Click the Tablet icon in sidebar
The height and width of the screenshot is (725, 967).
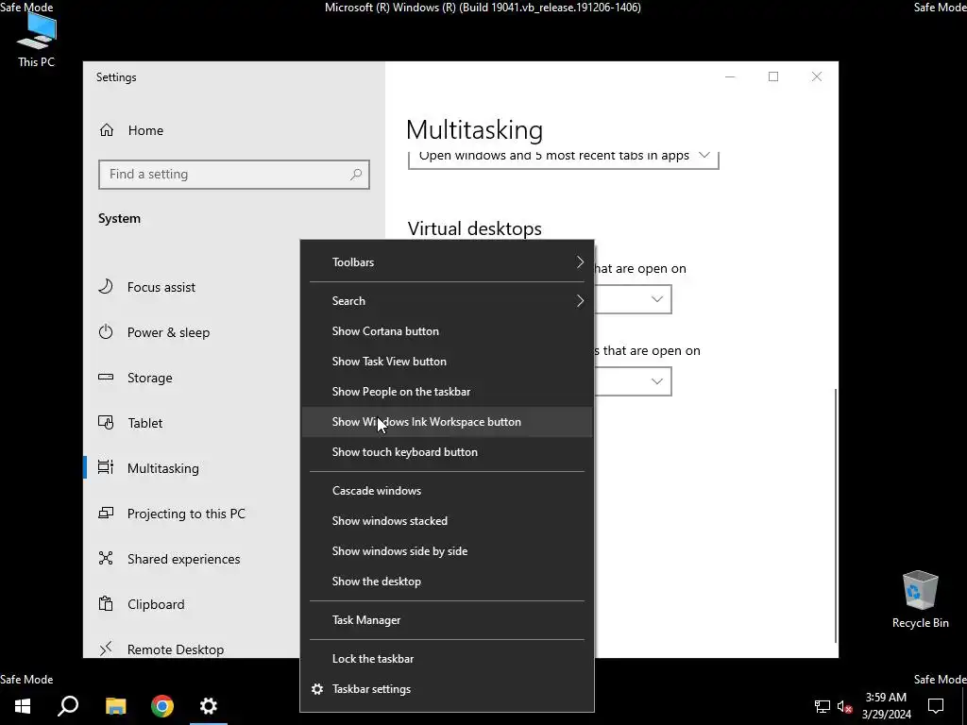106,422
